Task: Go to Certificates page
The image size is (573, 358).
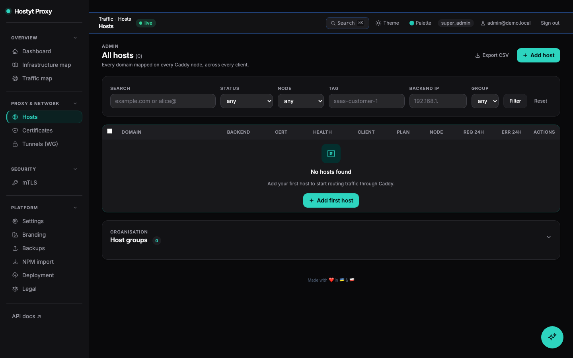Action: (x=44, y=130)
